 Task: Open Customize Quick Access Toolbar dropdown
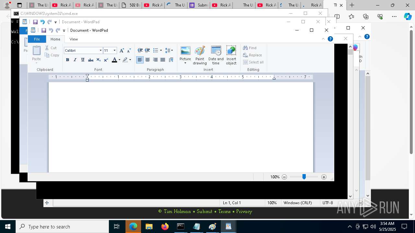[x=64, y=31]
